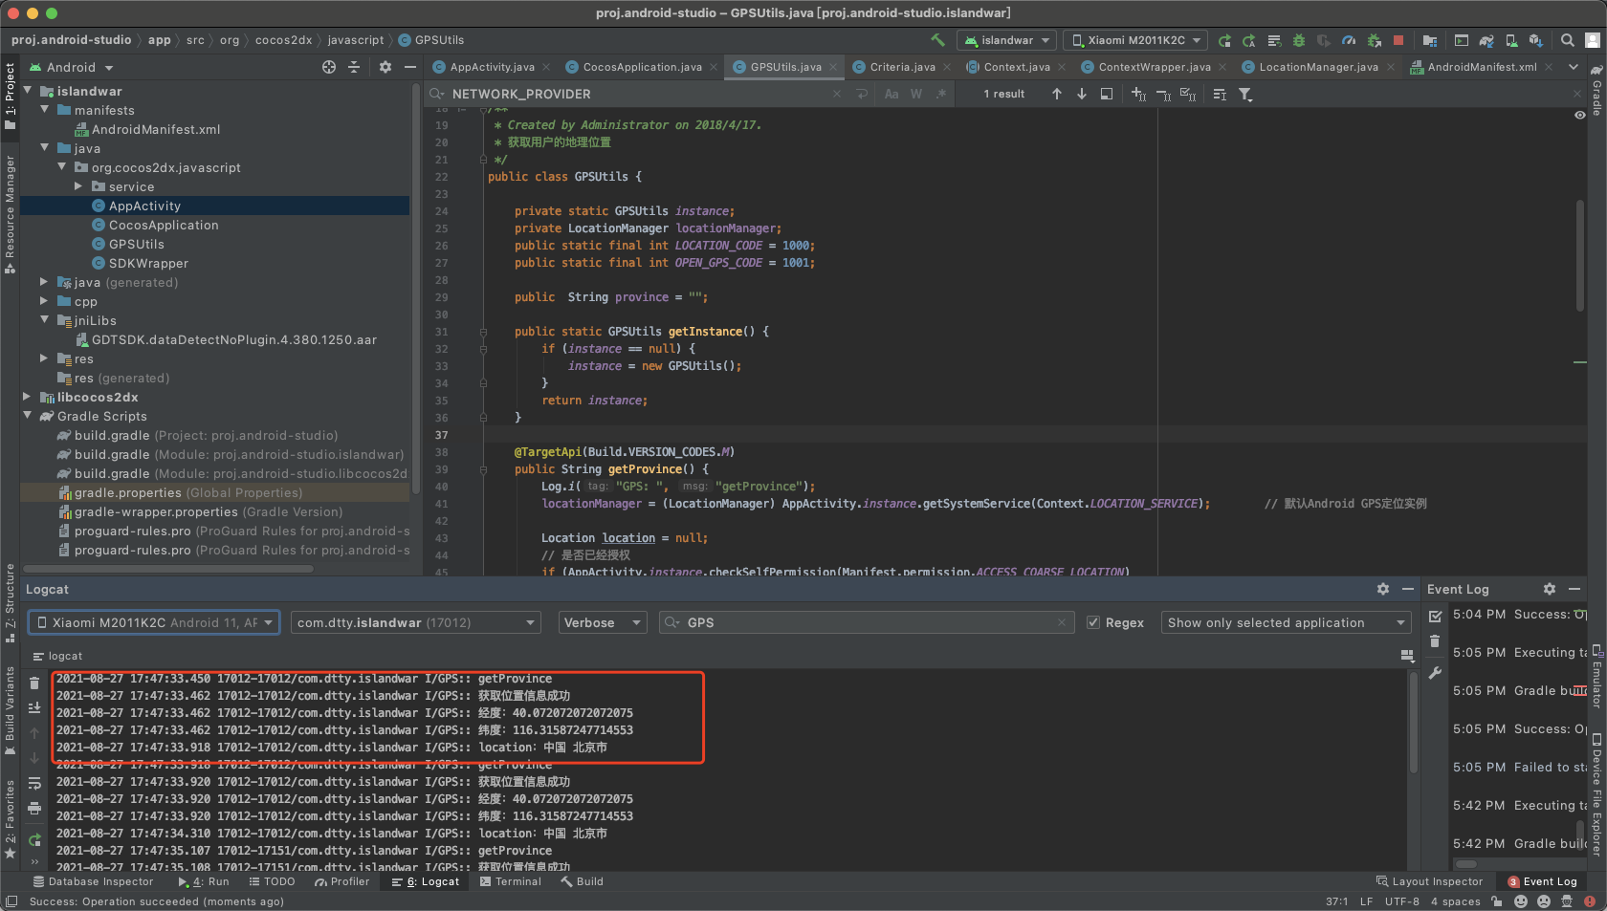Open the TODO tool window
The height and width of the screenshot is (911, 1607).
point(272,881)
